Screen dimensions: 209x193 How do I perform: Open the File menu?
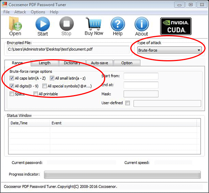(x=7, y=12)
